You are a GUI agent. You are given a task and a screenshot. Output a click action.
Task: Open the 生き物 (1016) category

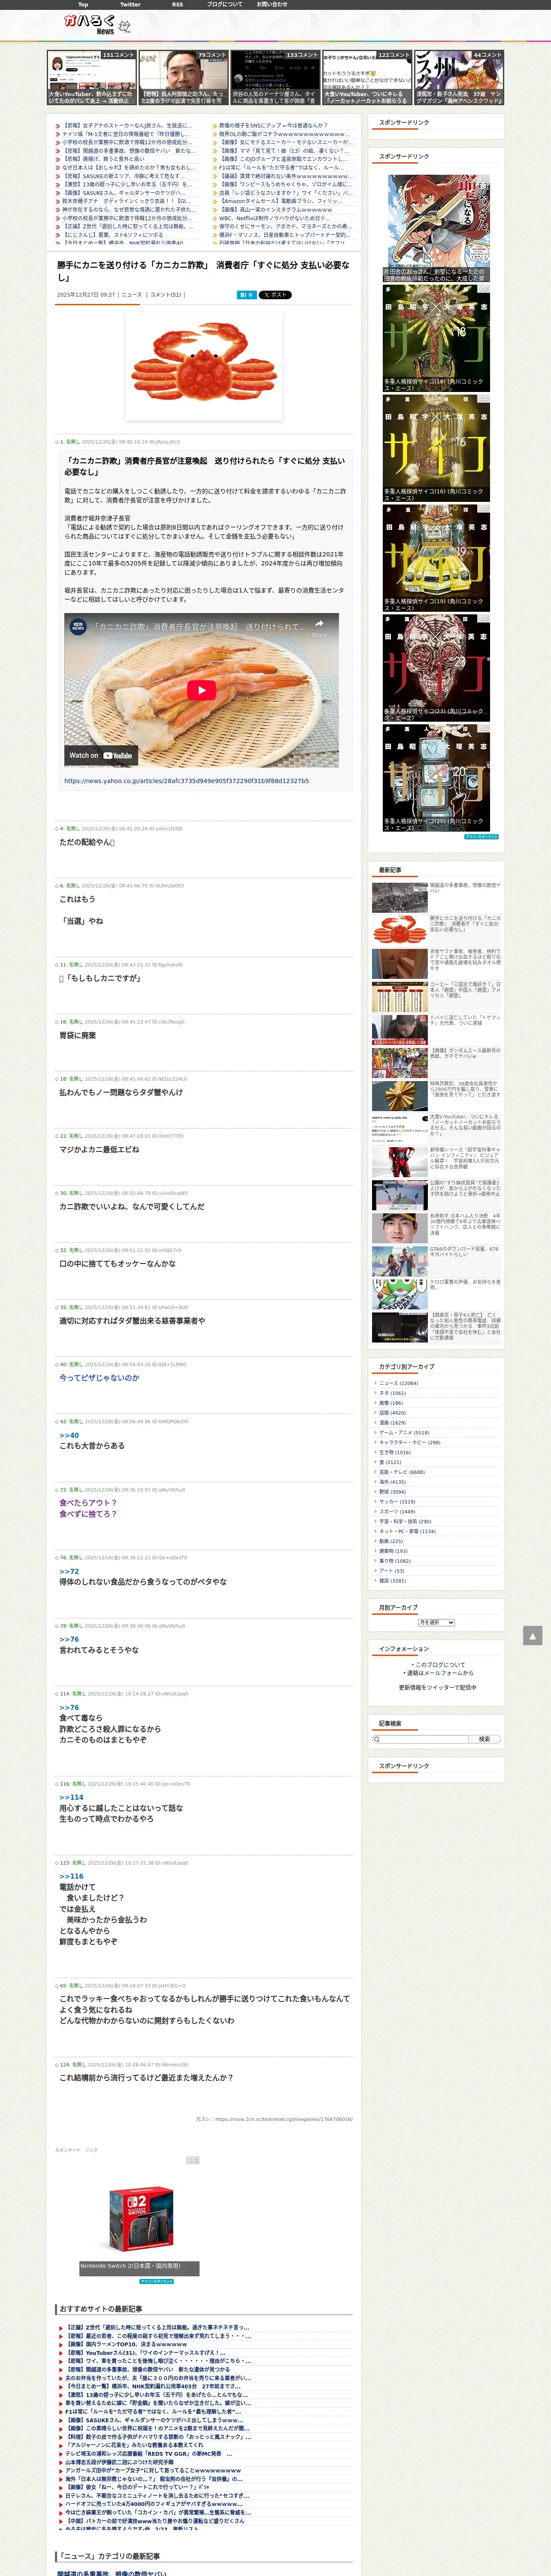coord(394,1452)
